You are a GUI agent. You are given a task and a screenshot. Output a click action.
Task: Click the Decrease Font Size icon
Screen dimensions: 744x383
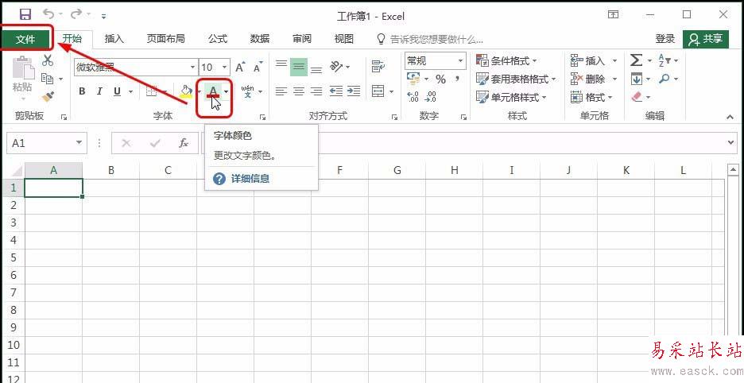(258, 67)
